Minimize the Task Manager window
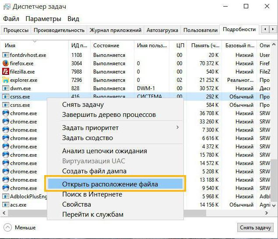 (x=225, y=7)
